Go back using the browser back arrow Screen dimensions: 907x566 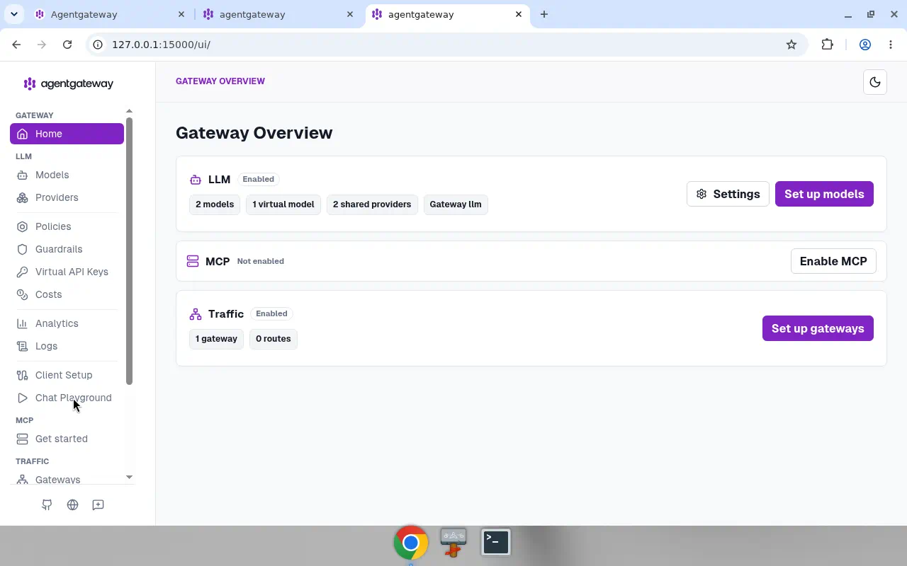click(16, 45)
